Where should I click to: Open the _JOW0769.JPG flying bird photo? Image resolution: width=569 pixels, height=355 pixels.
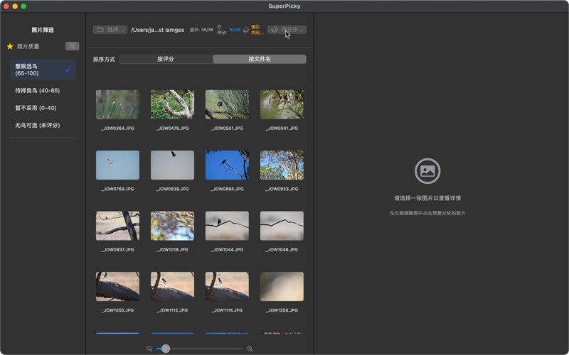tap(117, 165)
